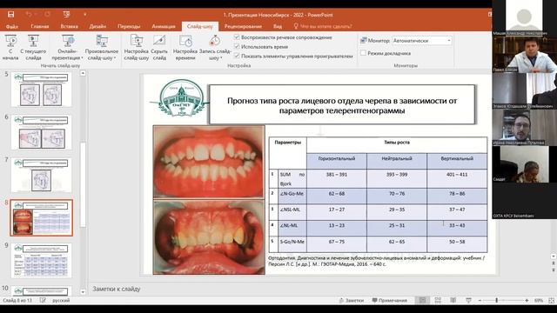Click Fit slide to window icon
The image size is (557, 313).
coord(551,301)
